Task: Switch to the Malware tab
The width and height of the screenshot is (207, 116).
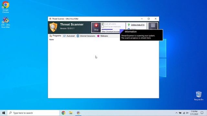Action: 103,36
